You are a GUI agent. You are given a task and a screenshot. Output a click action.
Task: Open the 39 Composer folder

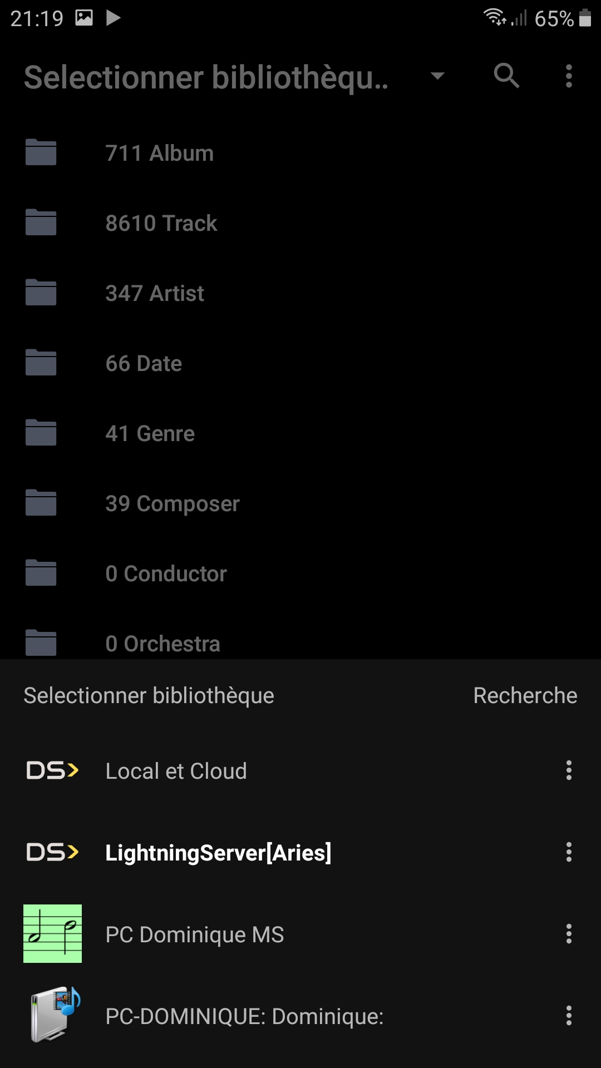(173, 503)
